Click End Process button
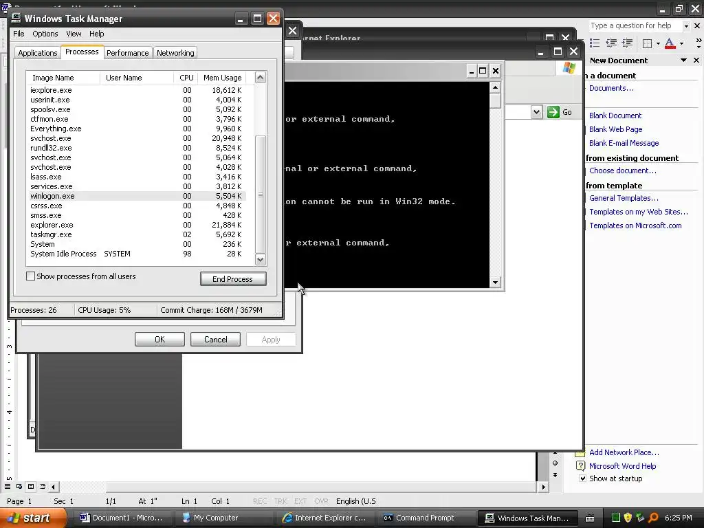 (x=233, y=279)
